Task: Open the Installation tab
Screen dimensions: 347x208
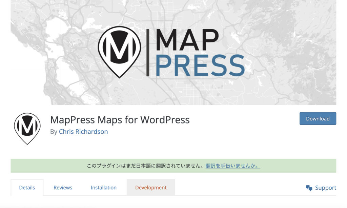Action: pos(104,188)
